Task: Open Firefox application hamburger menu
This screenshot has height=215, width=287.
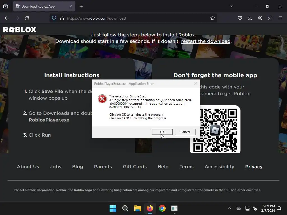Action: click(x=280, y=18)
